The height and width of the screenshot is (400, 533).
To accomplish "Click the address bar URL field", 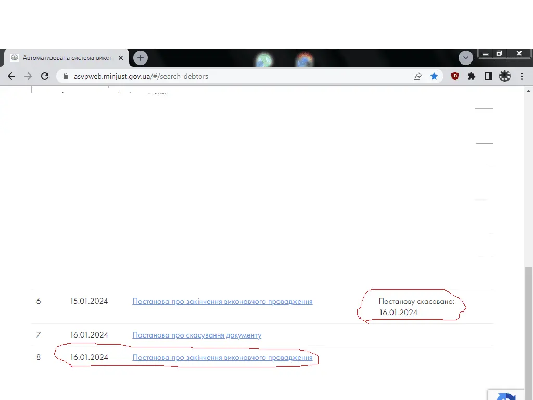I will (234, 76).
